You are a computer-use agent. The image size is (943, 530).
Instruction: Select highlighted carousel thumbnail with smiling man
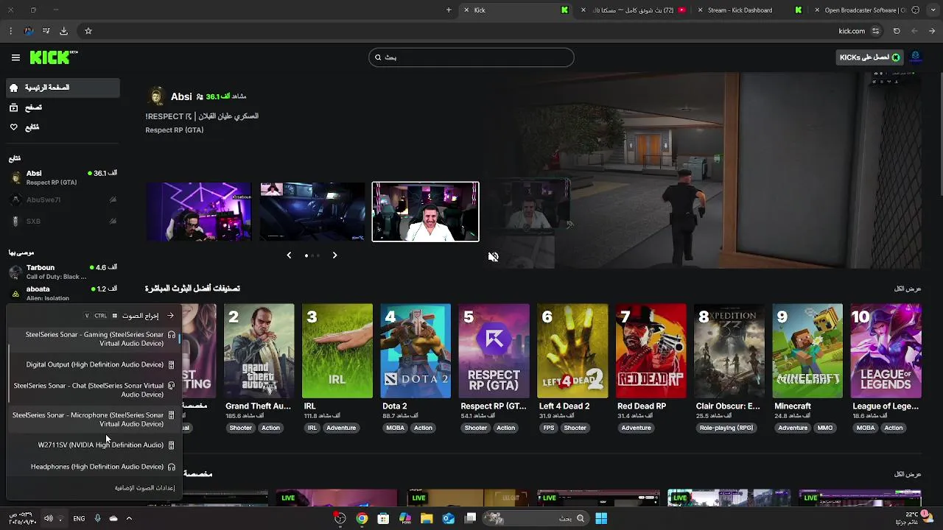pos(425,211)
